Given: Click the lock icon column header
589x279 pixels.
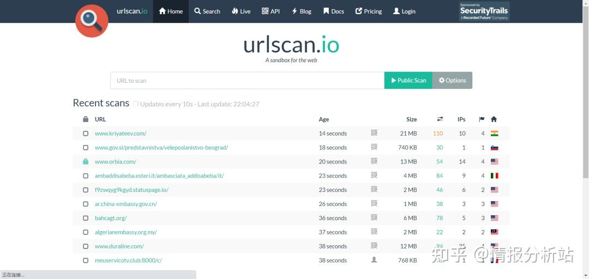Looking at the screenshot, I should point(86,119).
